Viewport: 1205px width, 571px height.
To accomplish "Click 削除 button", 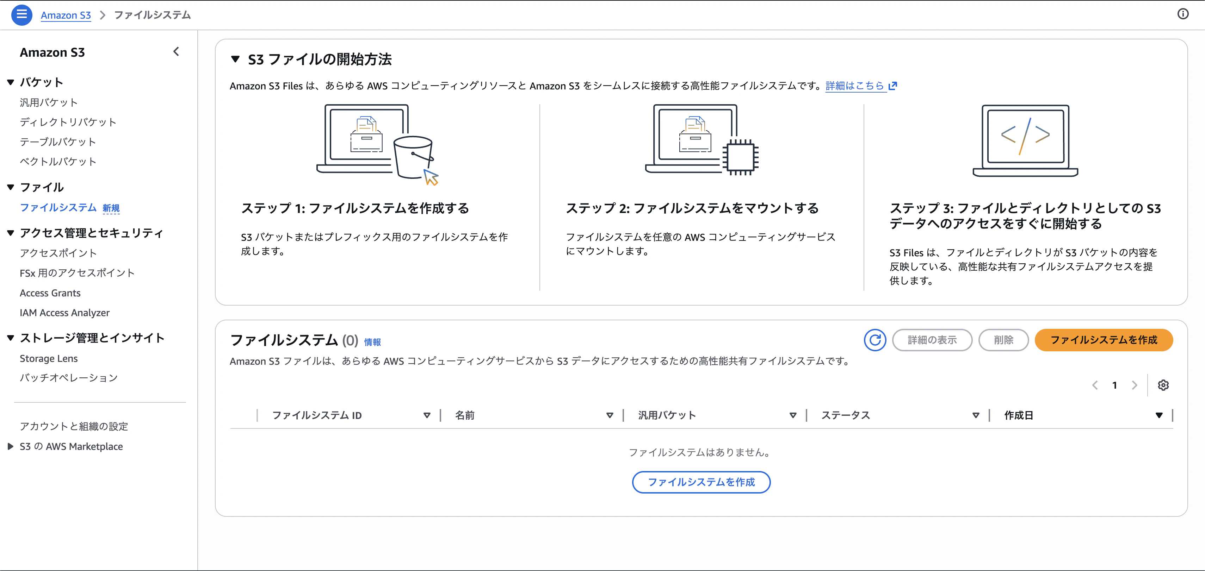I will [1003, 340].
